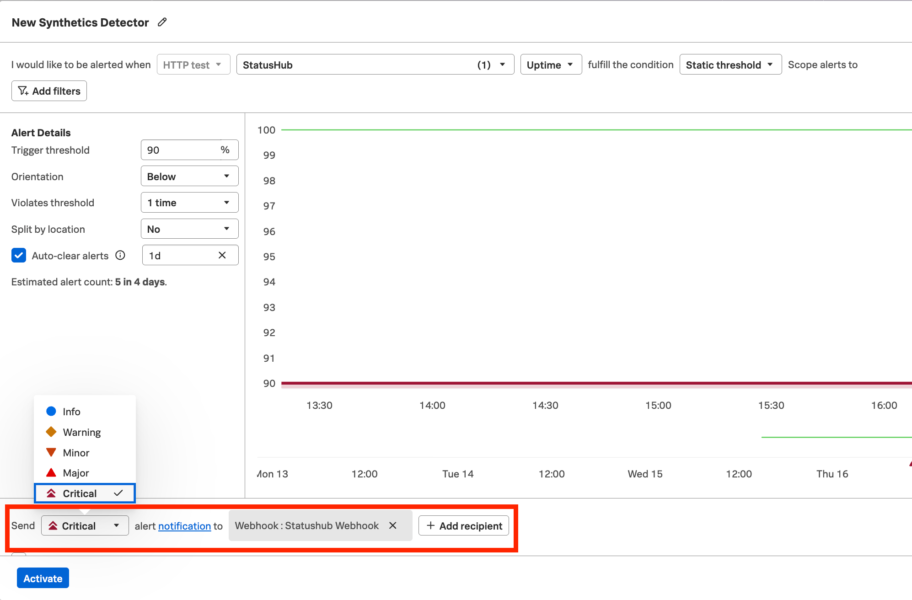Expand the Violates threshold 1 time dropdown
This screenshot has width=912, height=600.
189,203
